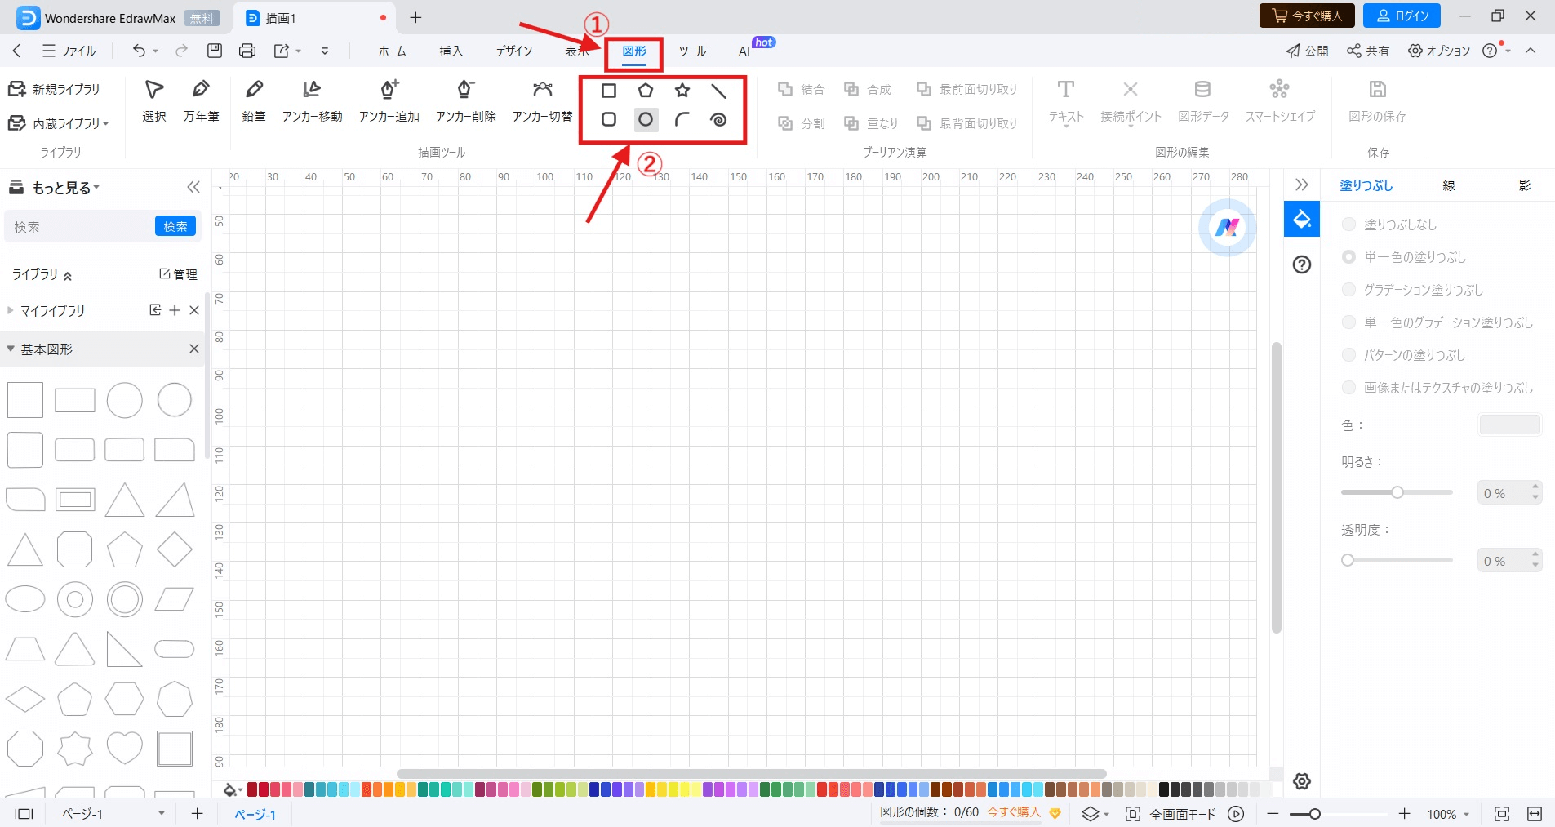The image size is (1555, 827).
Task: Open the スマートシェイプ tool
Action: point(1280,101)
